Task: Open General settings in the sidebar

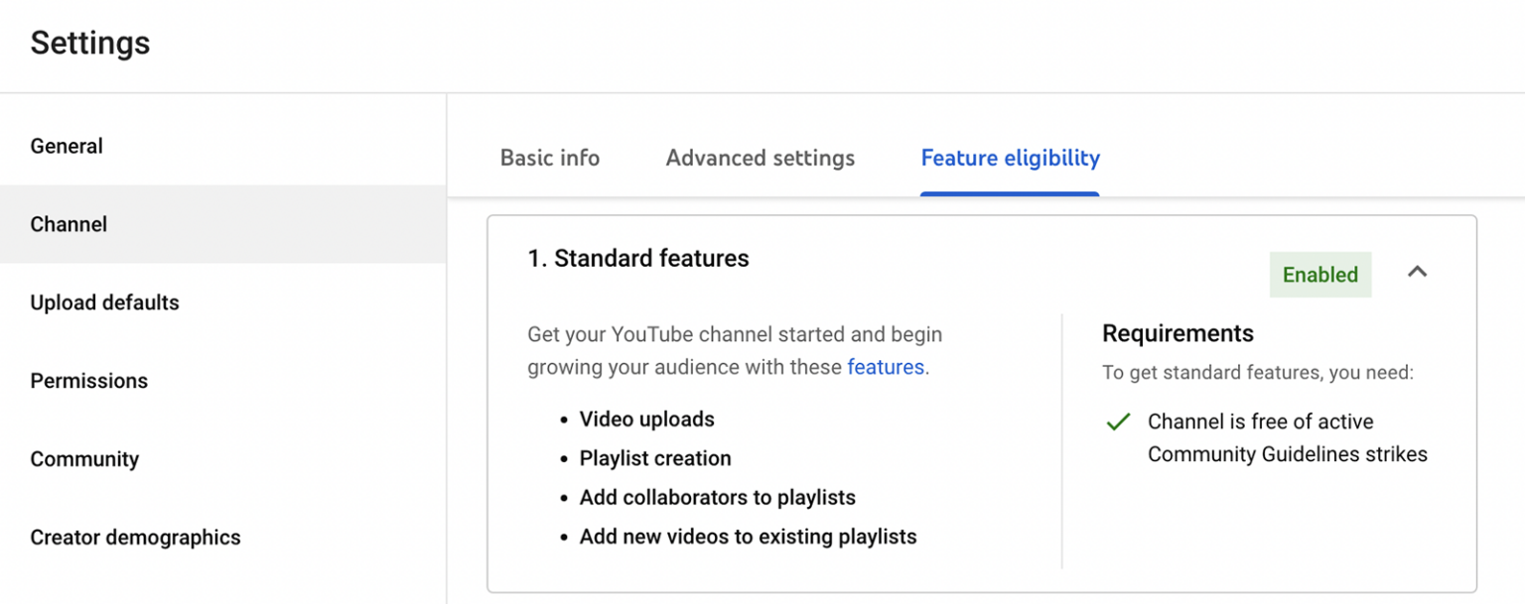Action: (x=67, y=145)
